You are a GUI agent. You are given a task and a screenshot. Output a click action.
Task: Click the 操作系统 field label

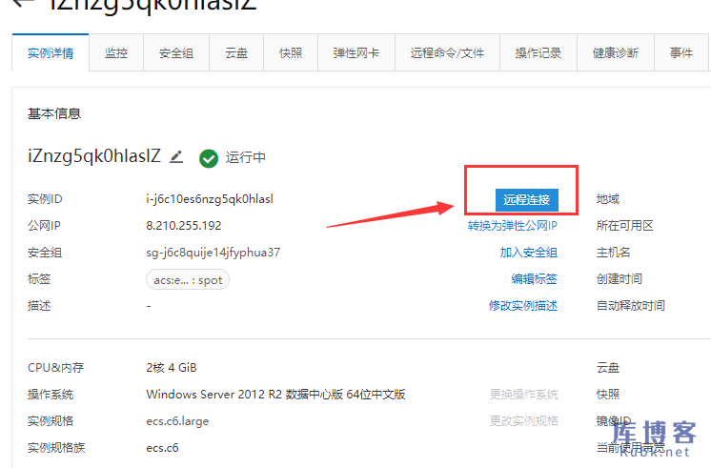(x=51, y=394)
